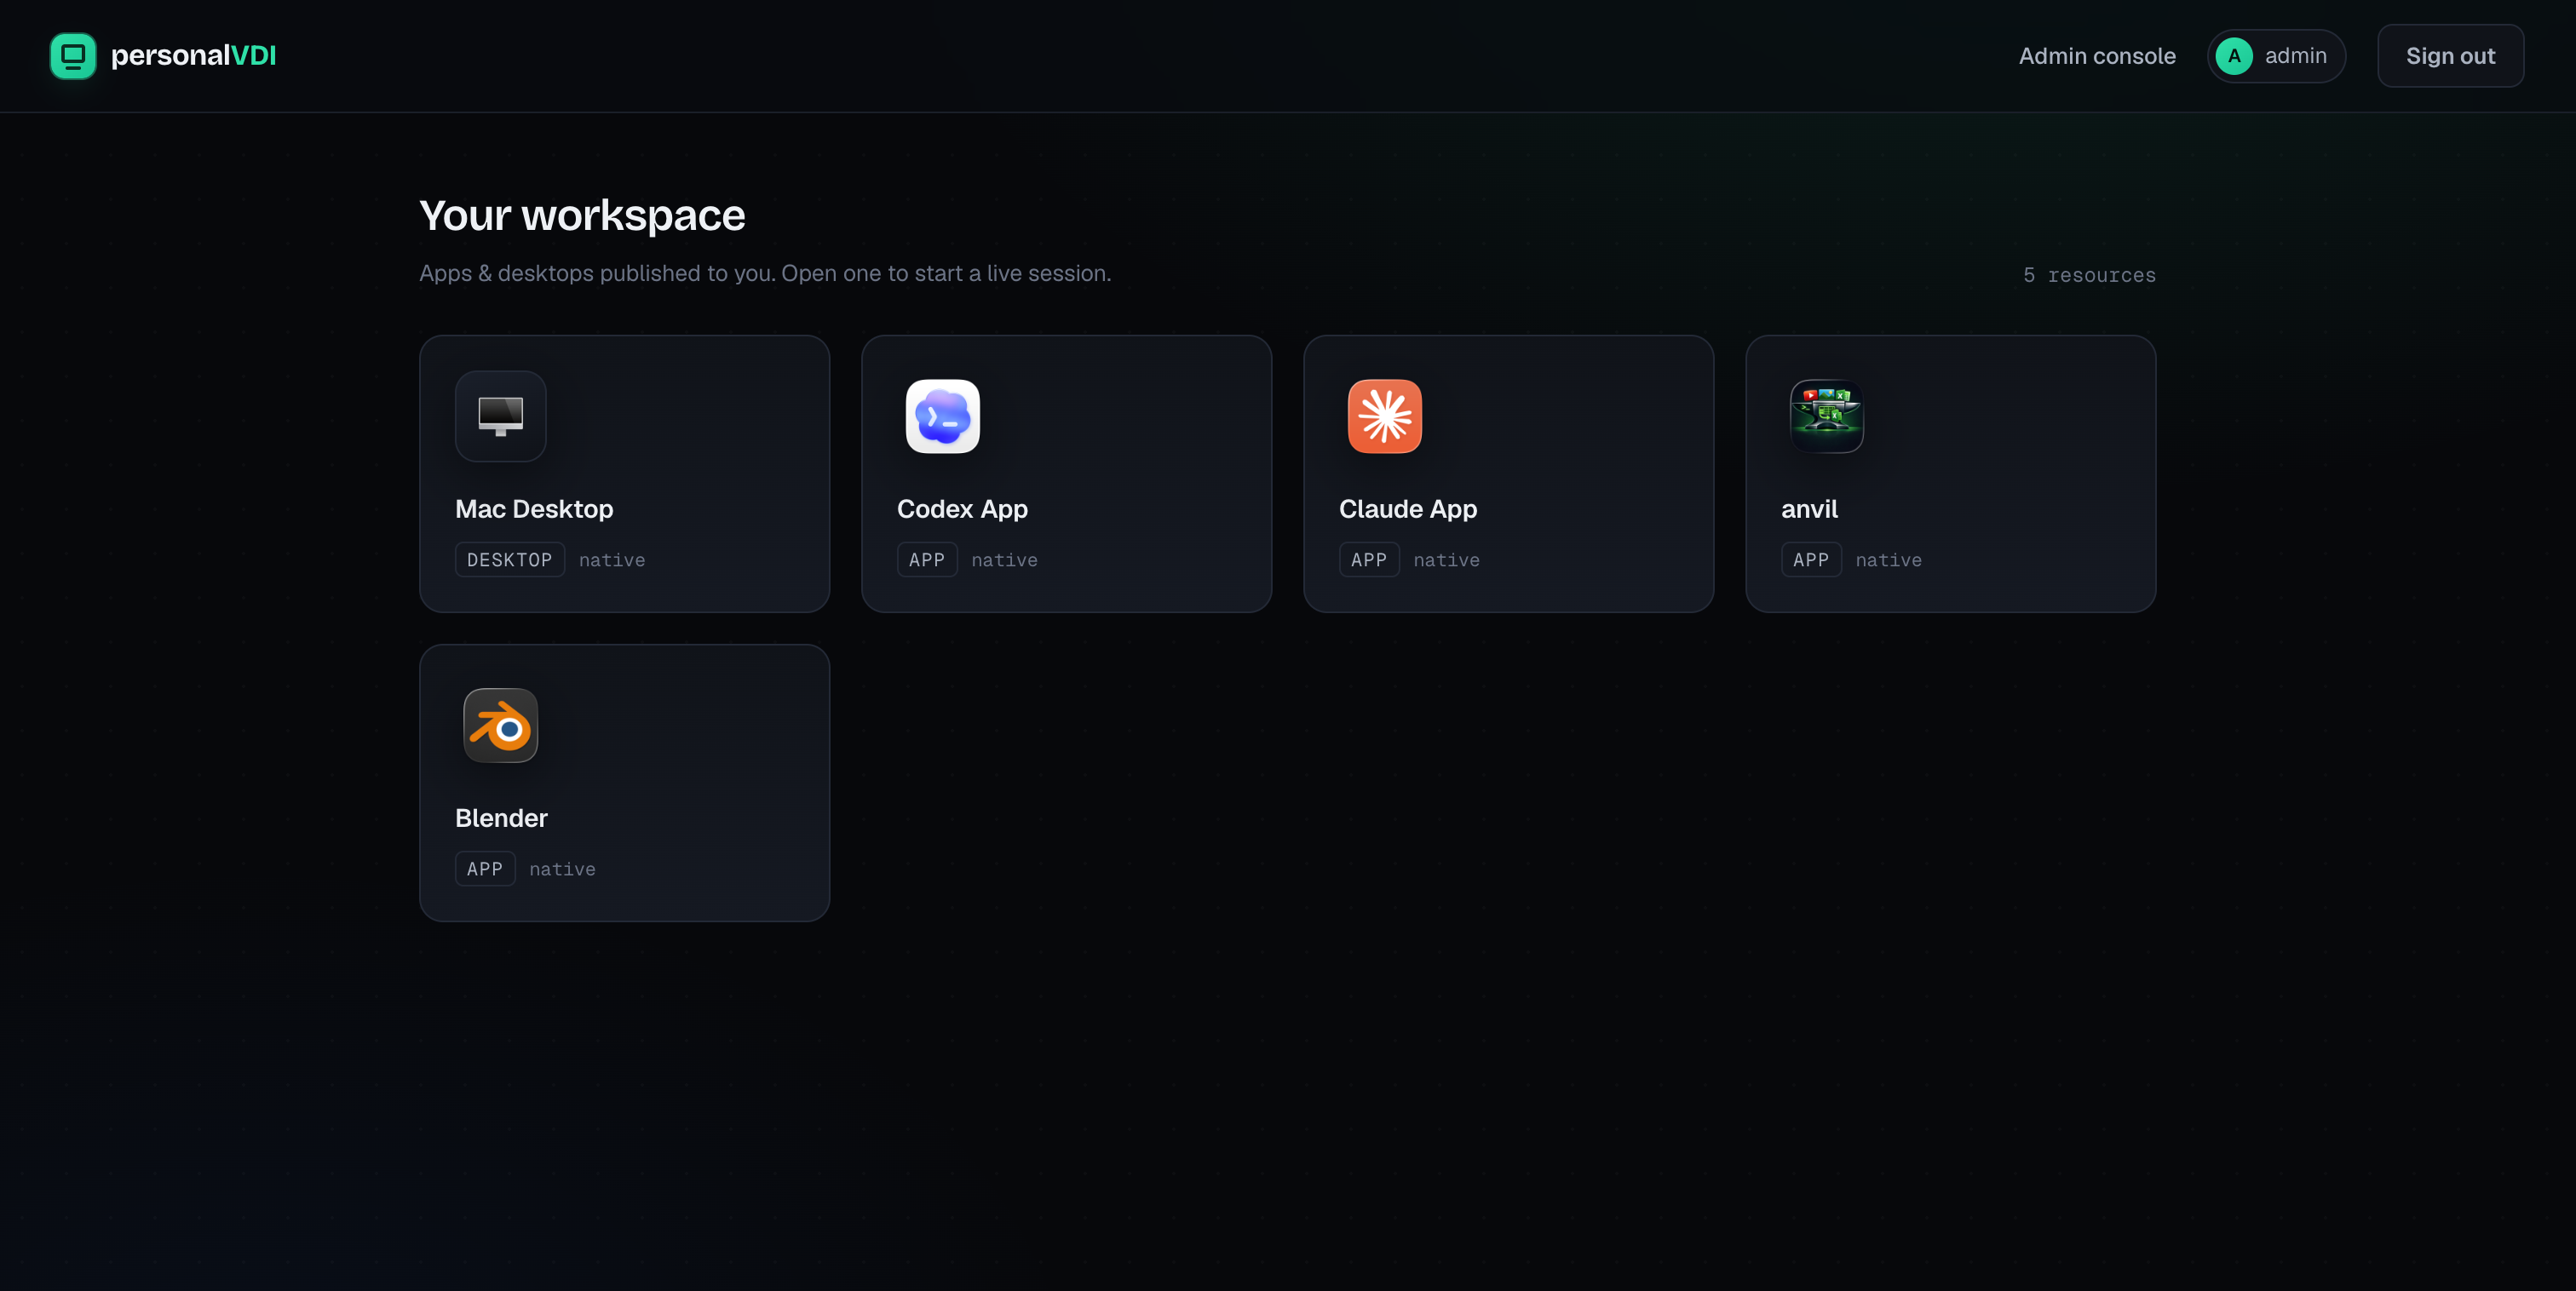The width and height of the screenshot is (2576, 1291).
Task: Select the Claude App card title
Action: [1408, 509]
